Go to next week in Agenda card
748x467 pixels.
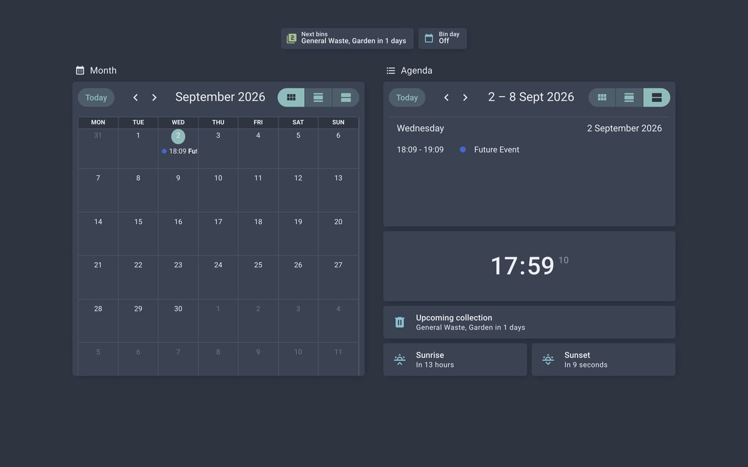click(465, 97)
